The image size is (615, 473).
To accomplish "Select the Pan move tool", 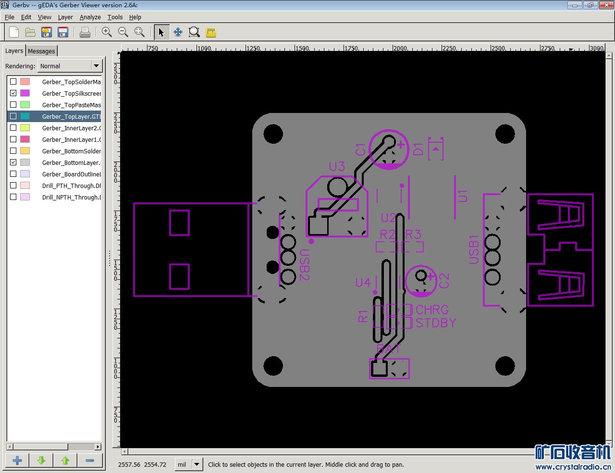I will [x=178, y=32].
